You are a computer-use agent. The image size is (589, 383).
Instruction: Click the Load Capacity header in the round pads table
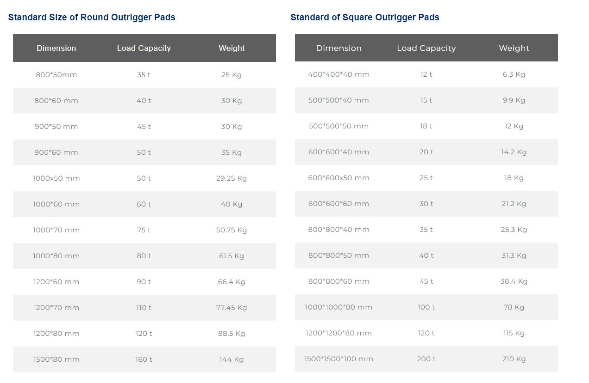point(144,48)
